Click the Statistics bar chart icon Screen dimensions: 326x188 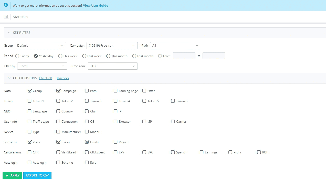click(6, 17)
